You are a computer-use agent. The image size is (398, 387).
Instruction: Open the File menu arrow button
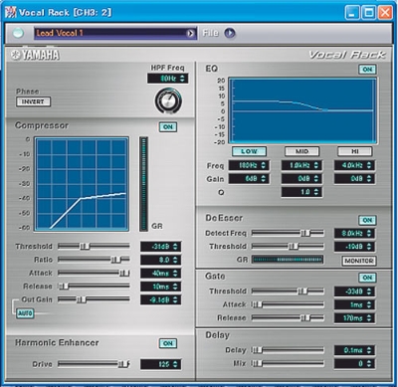click(230, 33)
